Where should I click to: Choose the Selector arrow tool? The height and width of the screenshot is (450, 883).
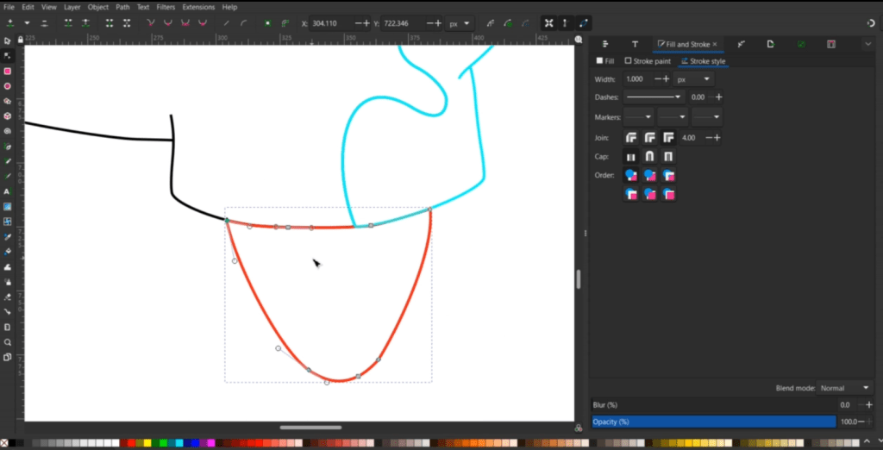(8, 41)
